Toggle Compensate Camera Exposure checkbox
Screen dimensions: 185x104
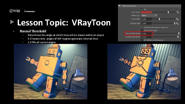pos(142,27)
